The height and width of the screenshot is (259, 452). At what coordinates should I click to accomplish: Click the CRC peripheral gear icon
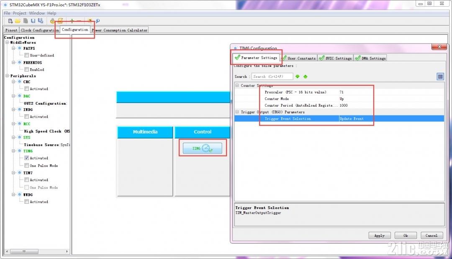(20, 82)
